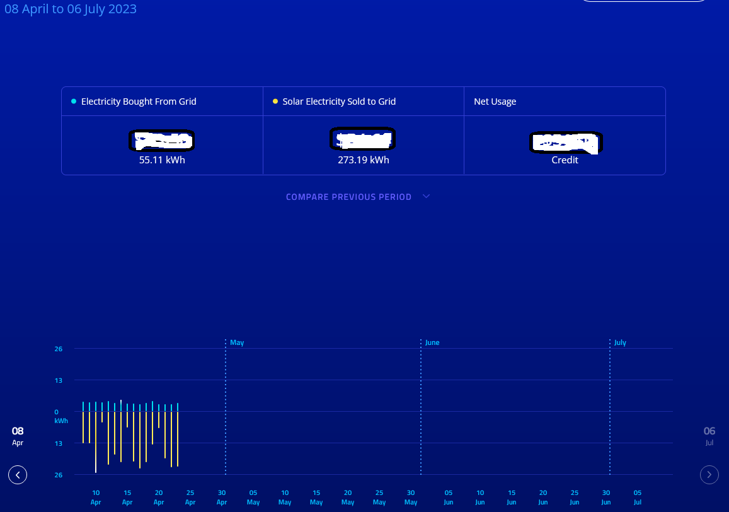Expand Compare Previous Period
The image size is (729, 512).
coord(348,197)
